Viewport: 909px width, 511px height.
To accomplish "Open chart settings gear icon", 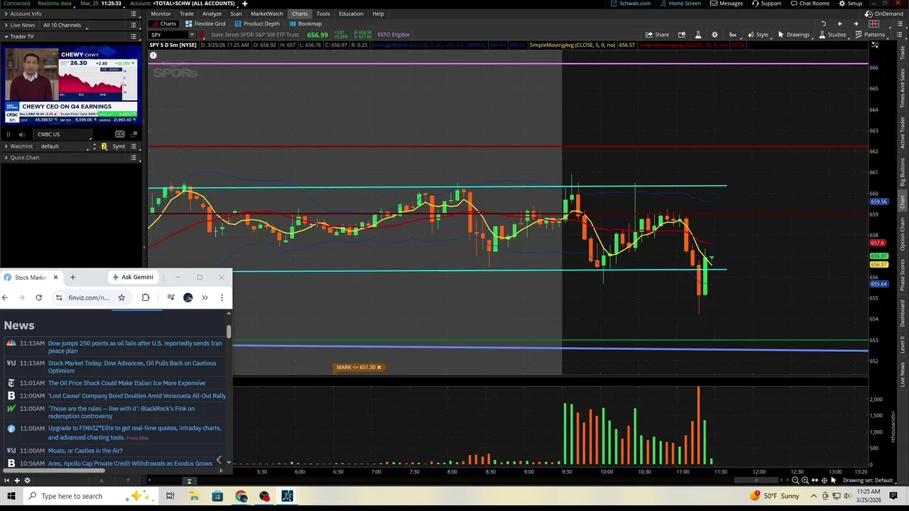I will (714, 35).
